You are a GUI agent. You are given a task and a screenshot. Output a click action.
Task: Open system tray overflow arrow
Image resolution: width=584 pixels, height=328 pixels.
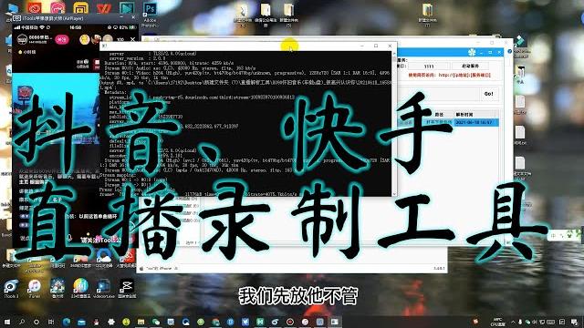coord(513,322)
